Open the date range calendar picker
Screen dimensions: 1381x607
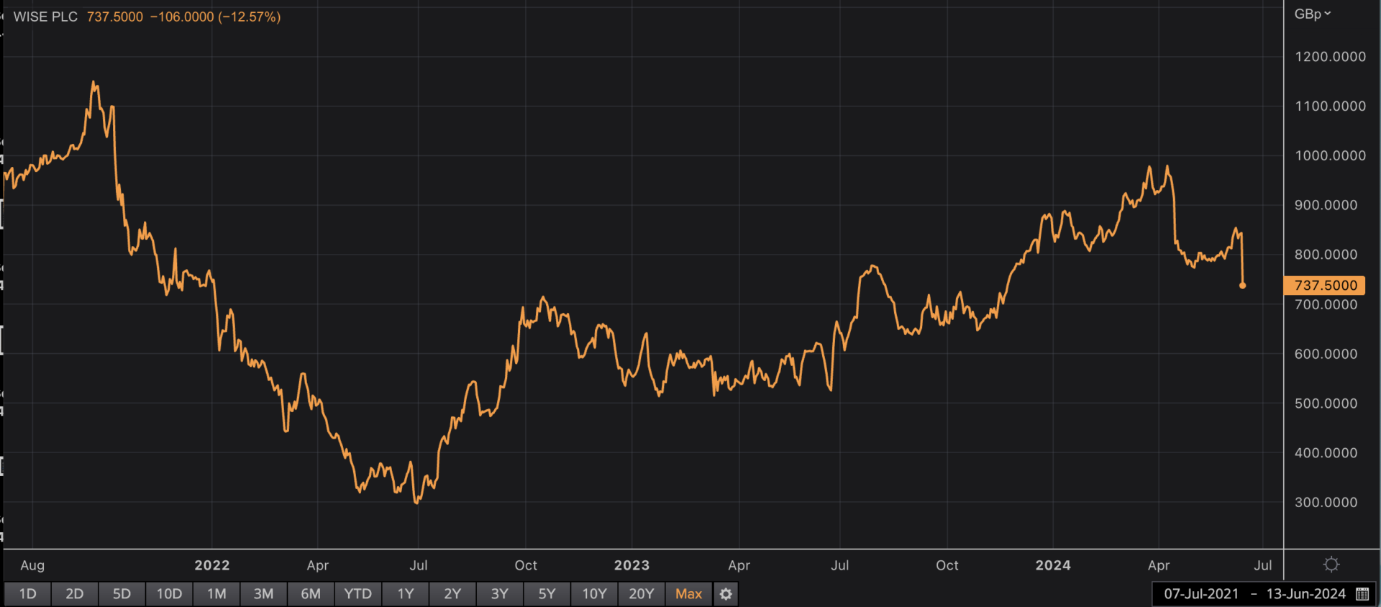coord(1362,594)
